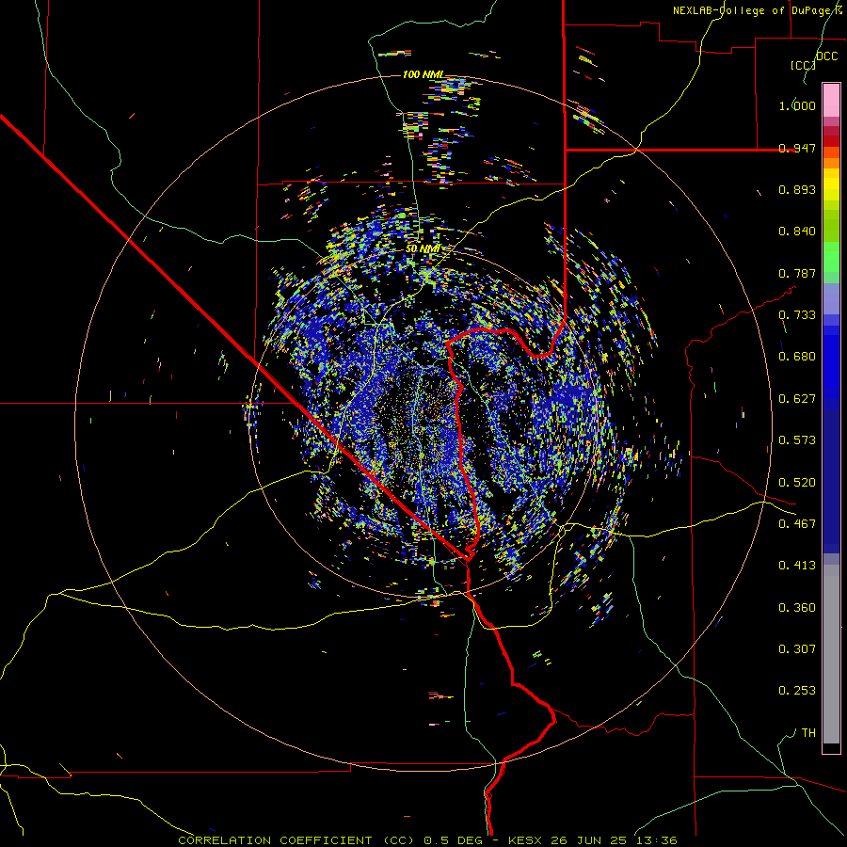
Task: Click the DCC label above the color bar
Action: [827, 56]
